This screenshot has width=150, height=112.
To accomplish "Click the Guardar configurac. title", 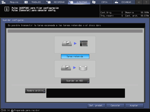I will 14,20.
